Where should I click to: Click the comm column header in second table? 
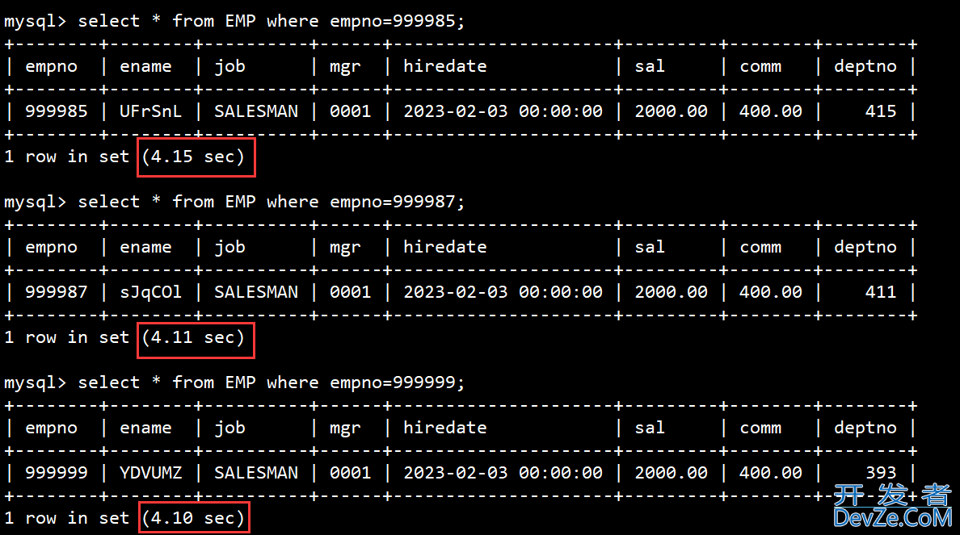tap(760, 248)
